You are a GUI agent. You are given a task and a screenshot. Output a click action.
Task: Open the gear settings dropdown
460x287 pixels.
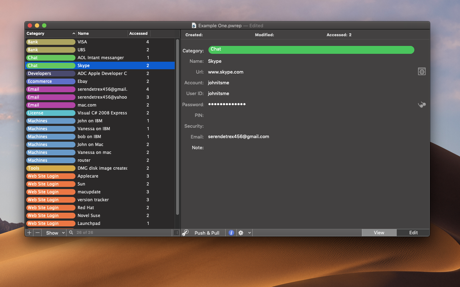pyautogui.click(x=244, y=232)
